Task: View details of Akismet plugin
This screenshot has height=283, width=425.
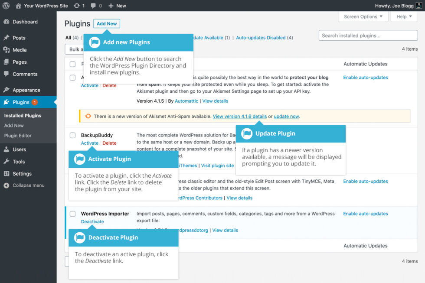Action: coord(215,101)
